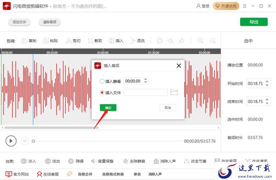This screenshot has height=180, width=276.
Task: Click the playback progress slider handle
Action: pos(33,141)
